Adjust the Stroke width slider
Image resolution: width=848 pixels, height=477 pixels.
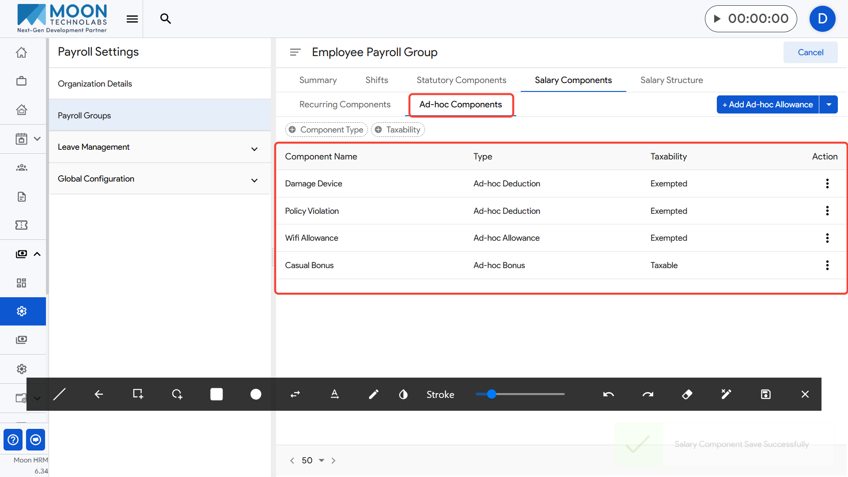pyautogui.click(x=492, y=394)
